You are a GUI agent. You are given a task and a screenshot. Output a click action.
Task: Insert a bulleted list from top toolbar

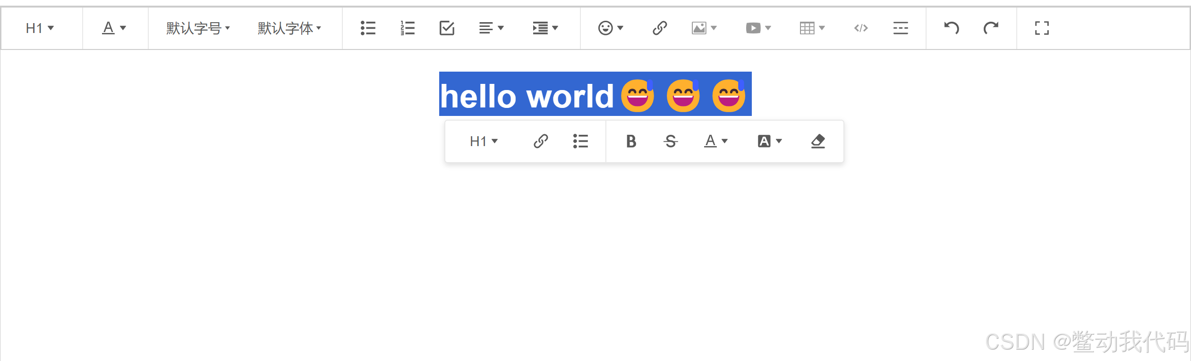368,28
